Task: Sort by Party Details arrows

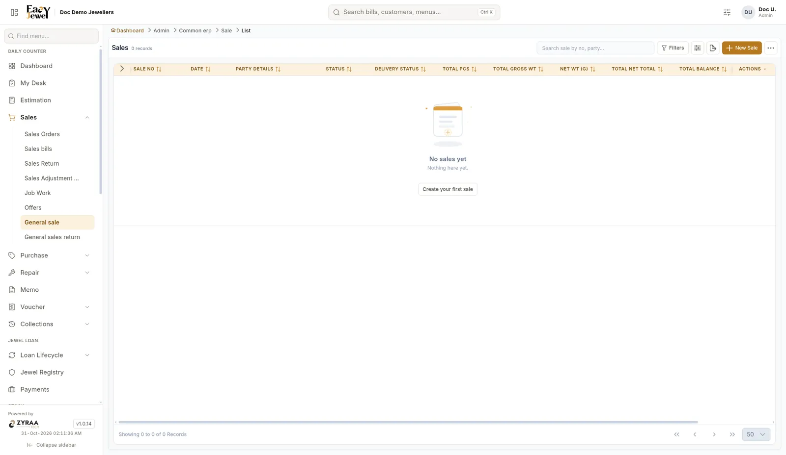Action: 278,69
